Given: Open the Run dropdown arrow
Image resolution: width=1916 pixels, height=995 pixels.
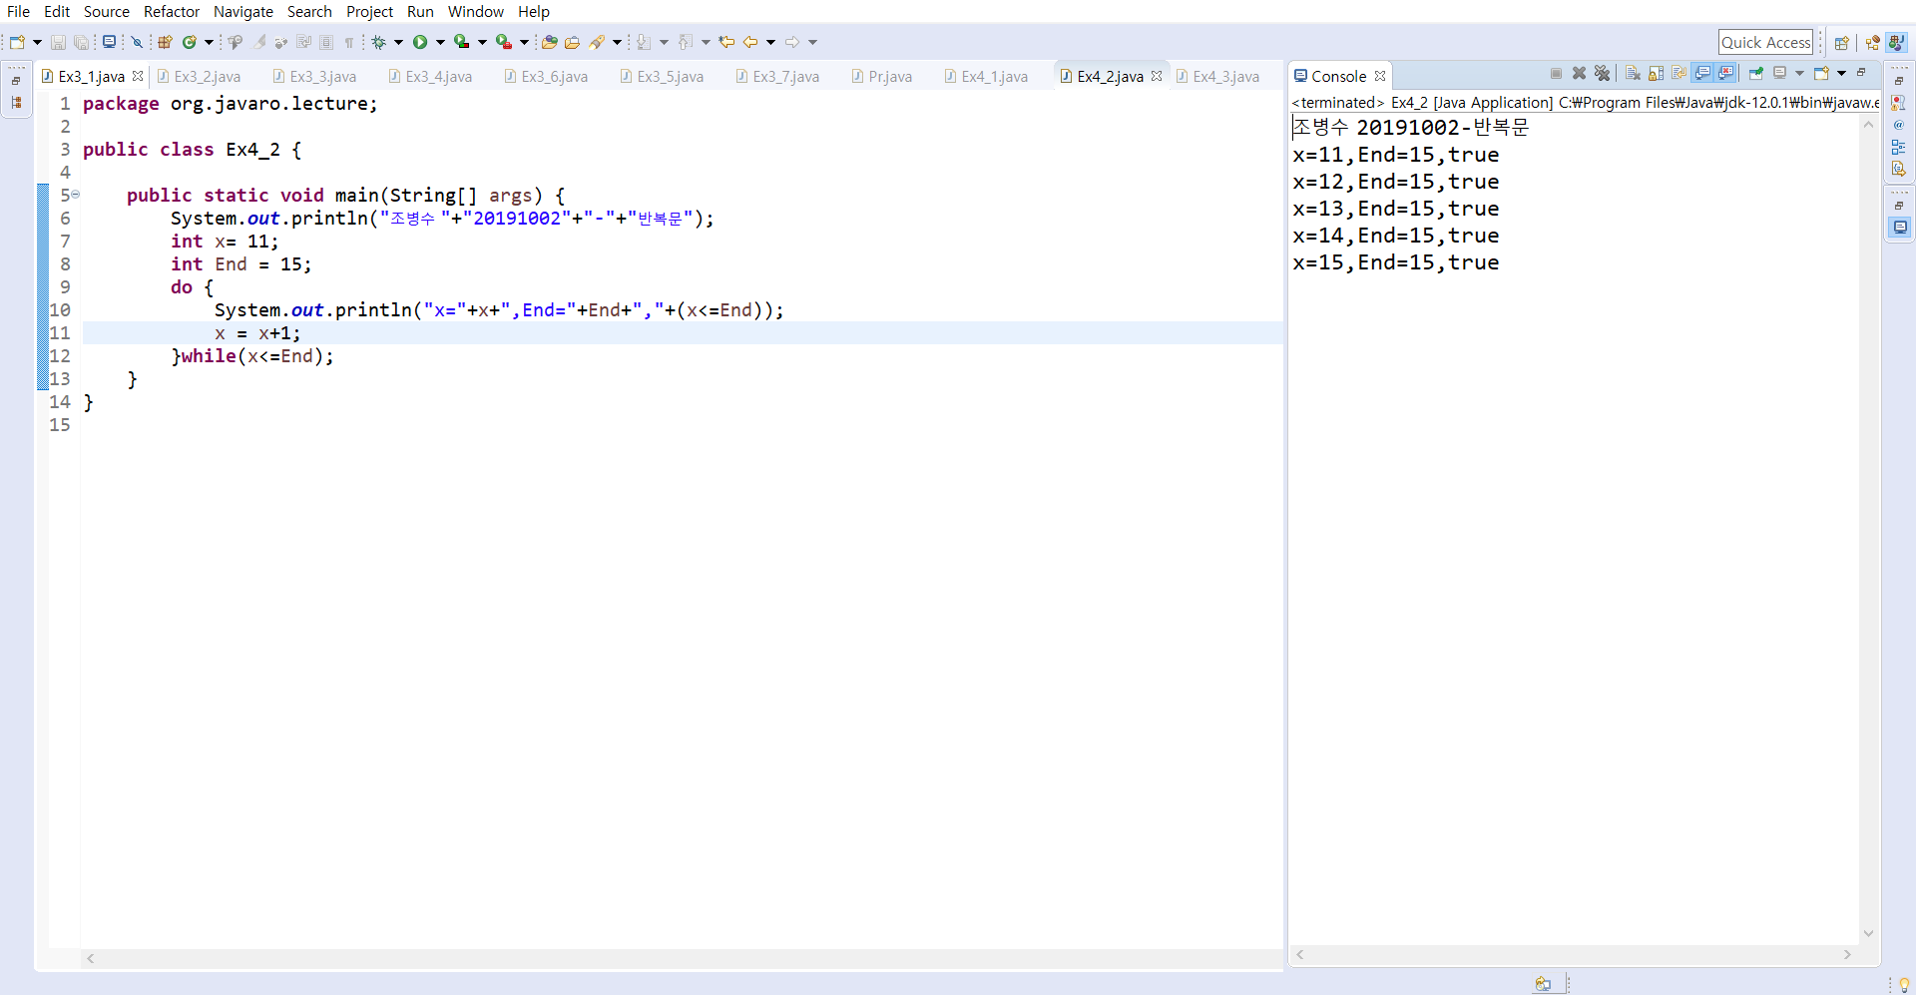Looking at the screenshot, I should tap(440, 42).
